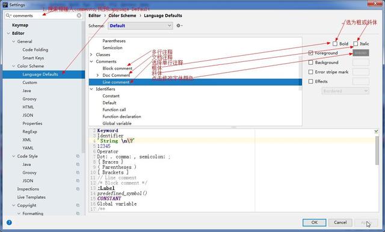The height and width of the screenshot is (232, 385).
Task: Click the copy icon beside Code Style
Action: click(78, 156)
